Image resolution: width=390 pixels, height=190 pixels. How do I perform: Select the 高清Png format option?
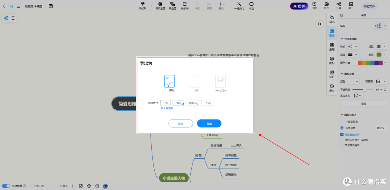[x=194, y=103]
